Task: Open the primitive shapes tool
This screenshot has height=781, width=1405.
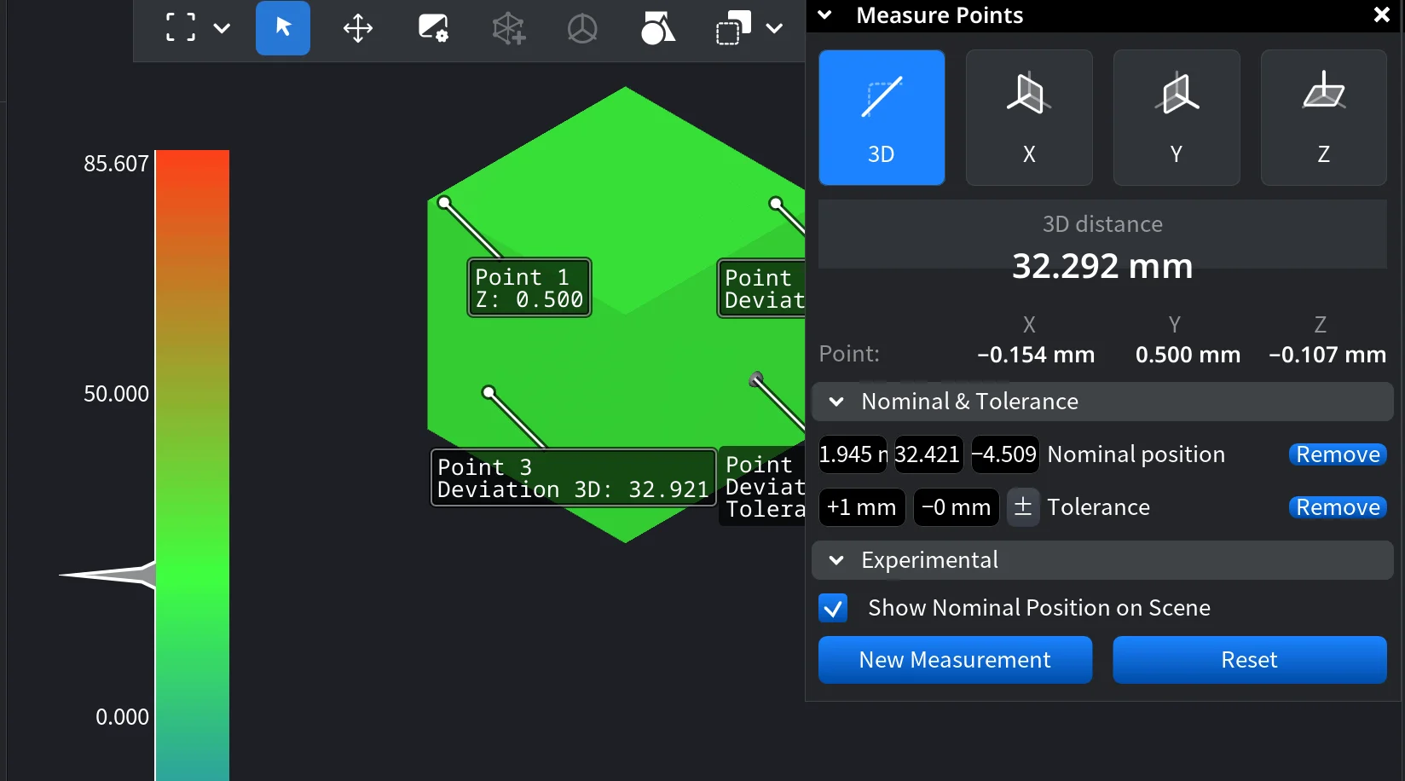Action: [x=657, y=28]
